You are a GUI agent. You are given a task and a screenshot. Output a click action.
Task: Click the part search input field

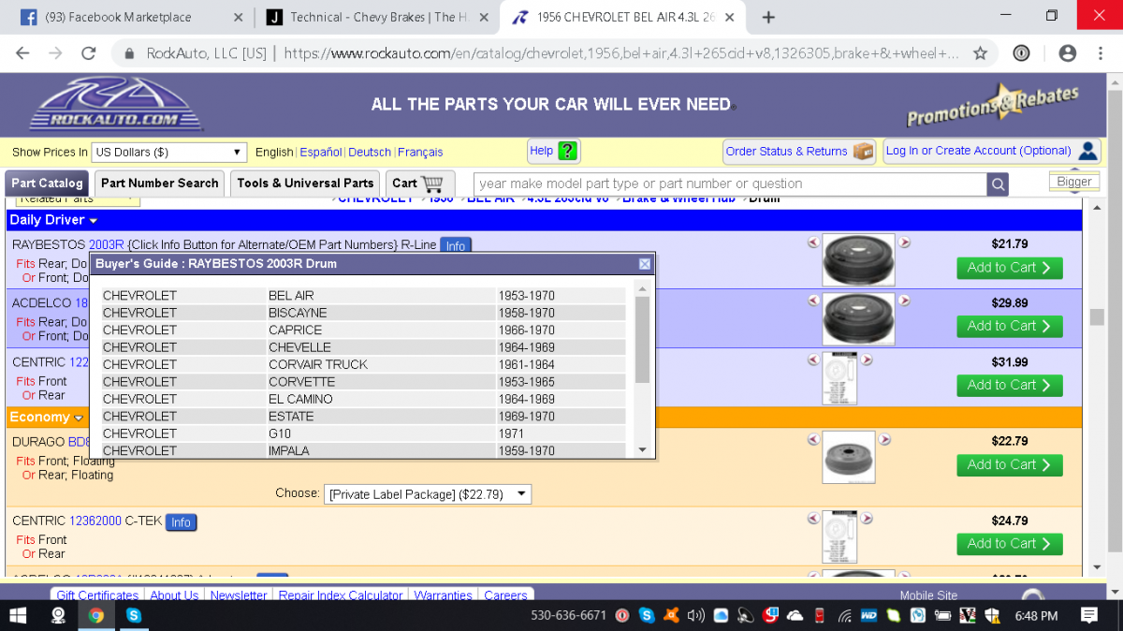click(x=730, y=184)
